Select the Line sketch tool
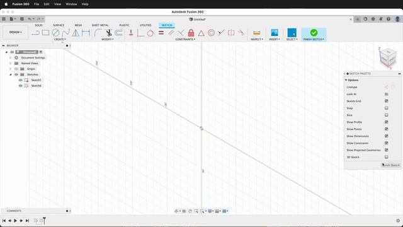This screenshot has width=403, height=227. point(35,33)
